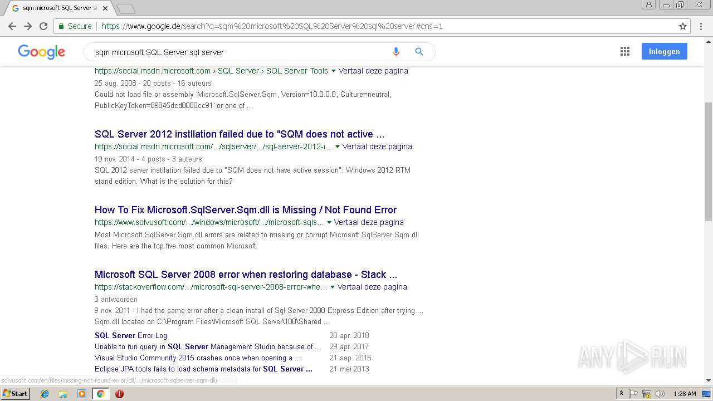The width and height of the screenshot is (713, 401).
Task: Click the social.msdn sql-server-2012 green URL
Action: click(213, 146)
